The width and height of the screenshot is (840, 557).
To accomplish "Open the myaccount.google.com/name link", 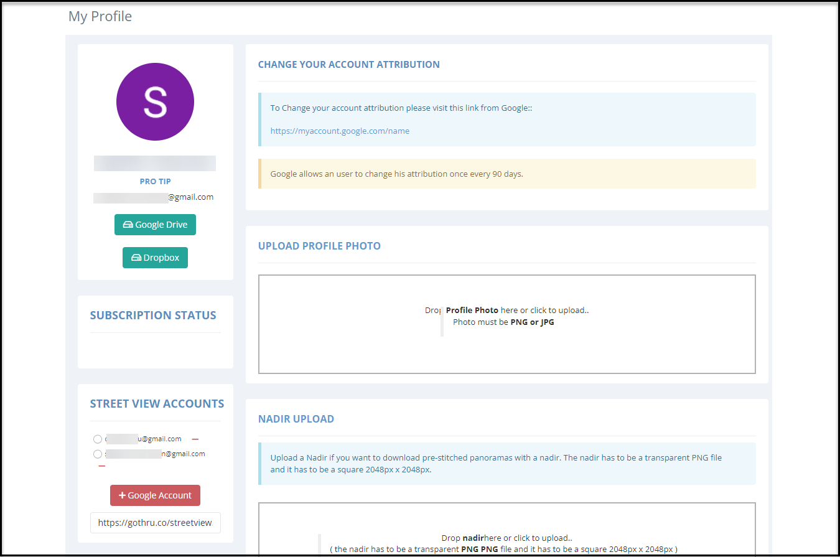I will point(340,131).
